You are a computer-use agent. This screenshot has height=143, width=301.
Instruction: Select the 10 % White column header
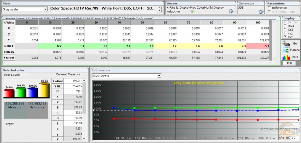(50, 22)
